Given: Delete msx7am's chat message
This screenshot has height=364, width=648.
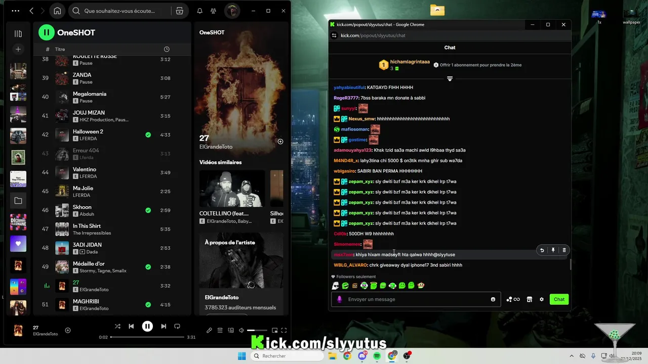Looking at the screenshot, I should click(x=564, y=250).
